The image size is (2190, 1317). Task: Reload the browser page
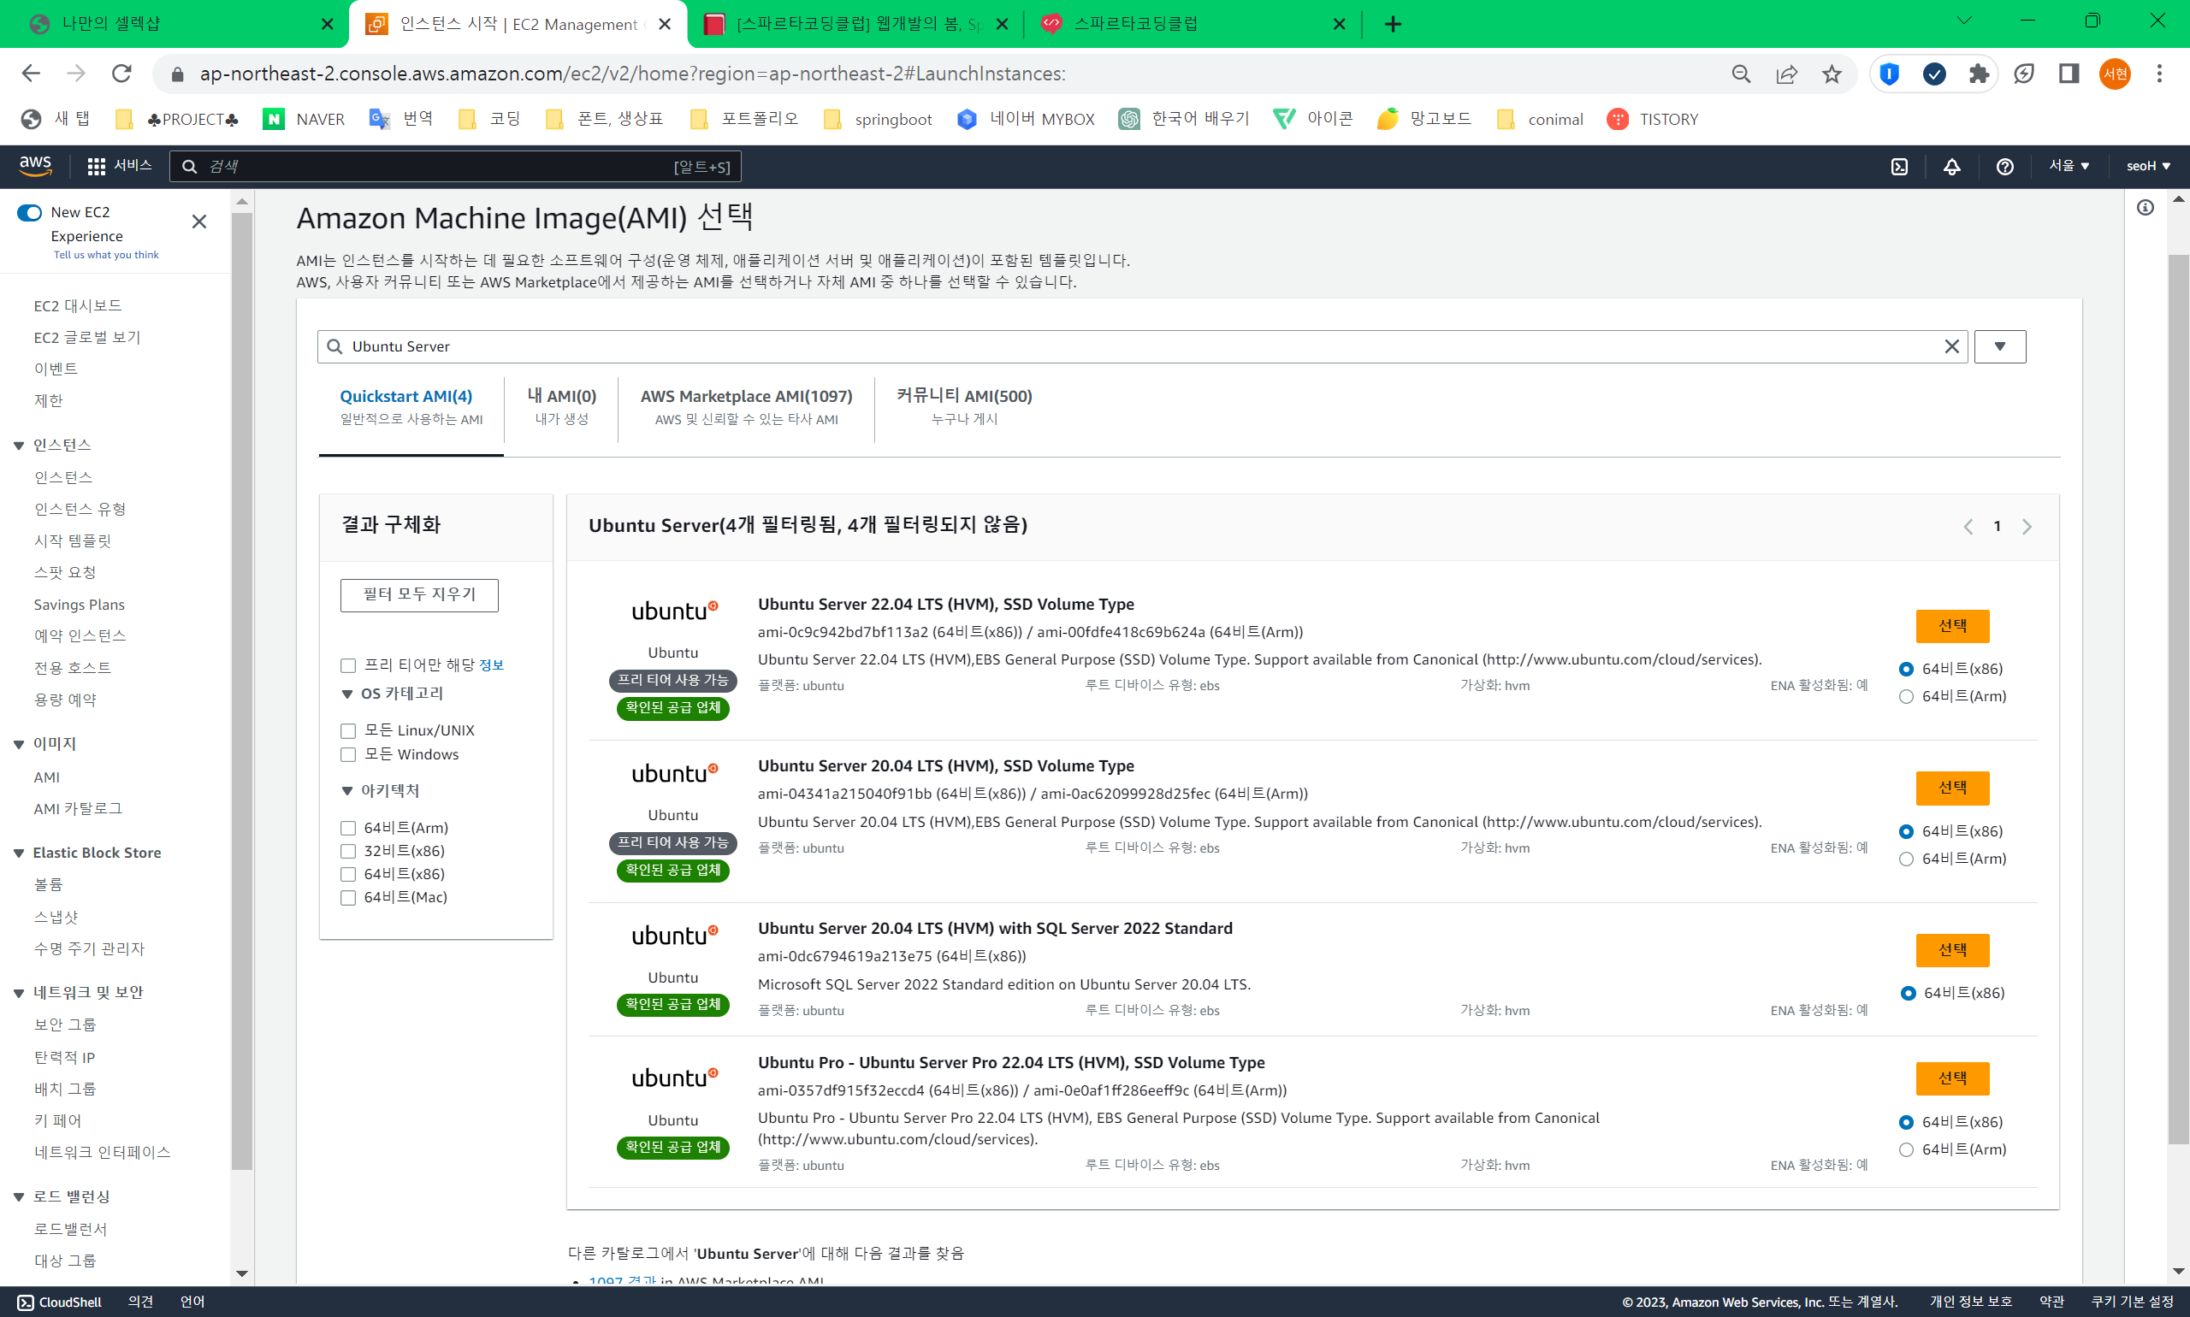121,74
